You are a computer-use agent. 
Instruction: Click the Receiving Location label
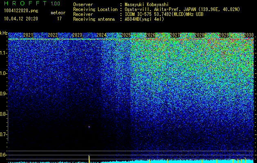95,9
